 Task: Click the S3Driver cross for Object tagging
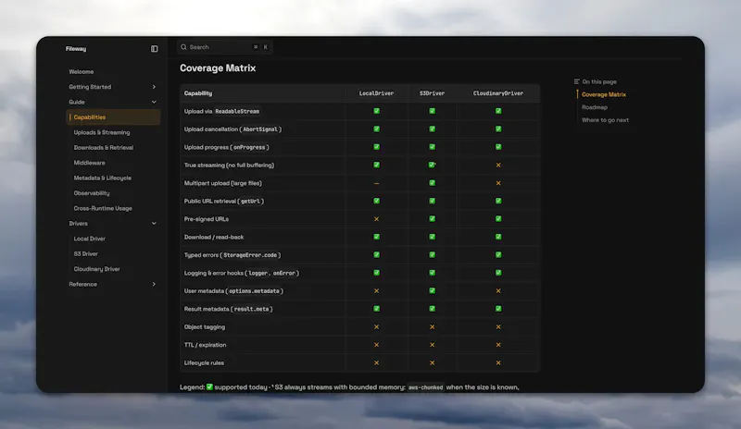(432, 326)
